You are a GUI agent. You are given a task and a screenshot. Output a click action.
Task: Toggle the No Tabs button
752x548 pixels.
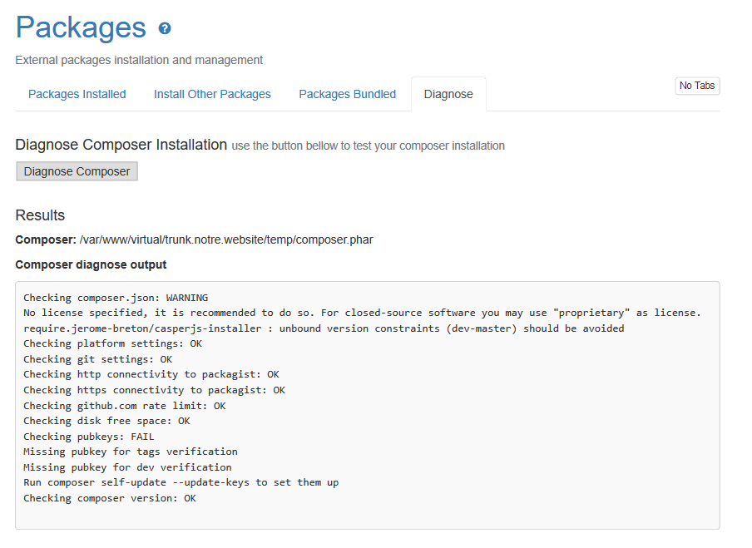coord(697,86)
